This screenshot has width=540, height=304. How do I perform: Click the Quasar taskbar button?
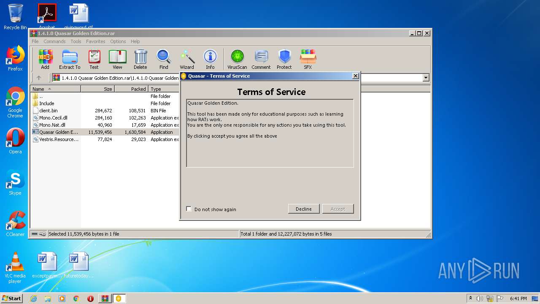coord(119,299)
